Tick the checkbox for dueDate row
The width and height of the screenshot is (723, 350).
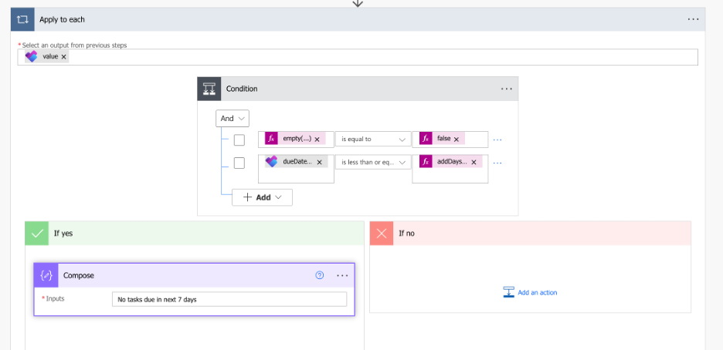coord(239,163)
